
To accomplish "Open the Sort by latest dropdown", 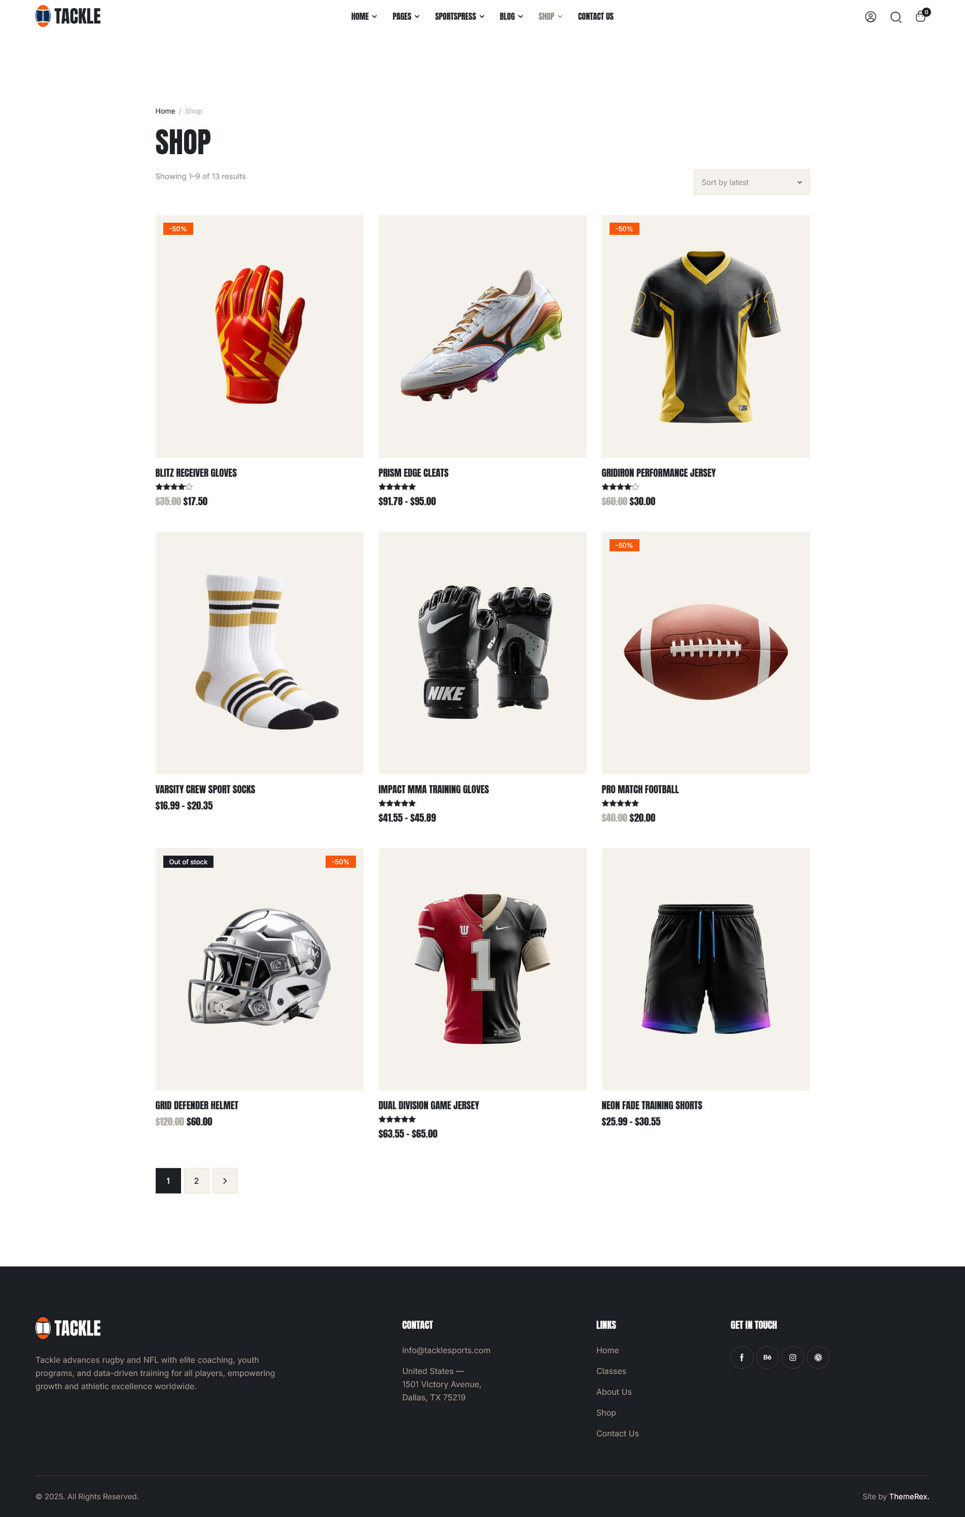I will [x=752, y=182].
